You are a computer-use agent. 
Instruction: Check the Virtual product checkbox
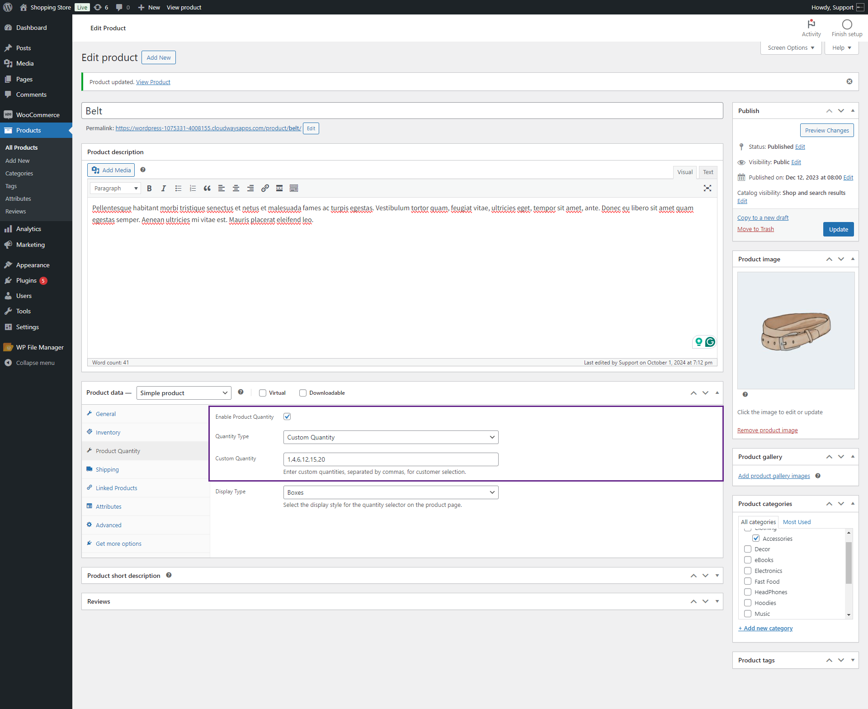point(263,393)
